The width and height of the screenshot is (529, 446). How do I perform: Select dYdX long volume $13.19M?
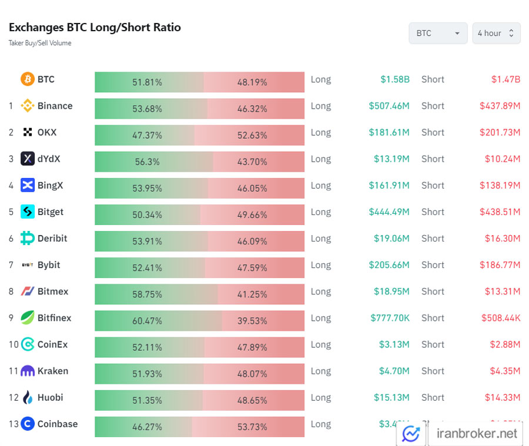(391, 159)
